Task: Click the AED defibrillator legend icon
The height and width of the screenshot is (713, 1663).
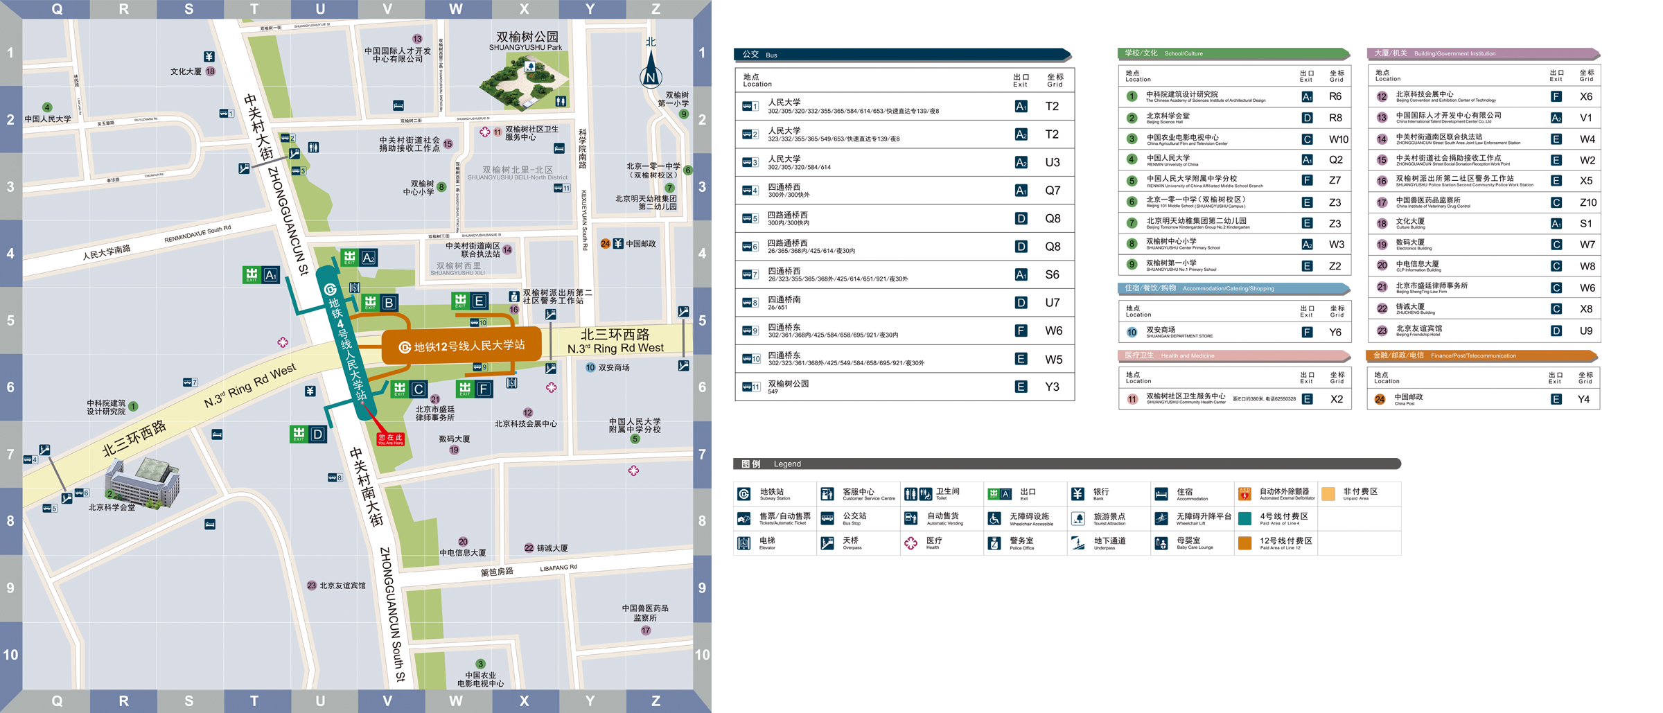Action: (1244, 494)
